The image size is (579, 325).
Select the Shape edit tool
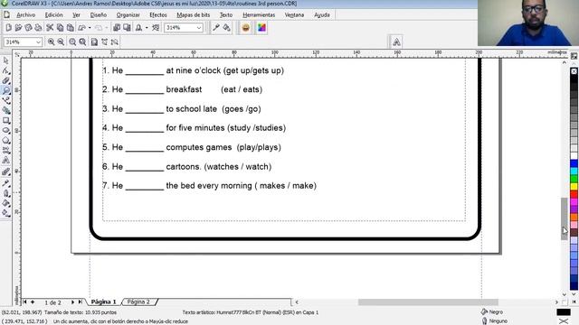pyautogui.click(x=6, y=70)
